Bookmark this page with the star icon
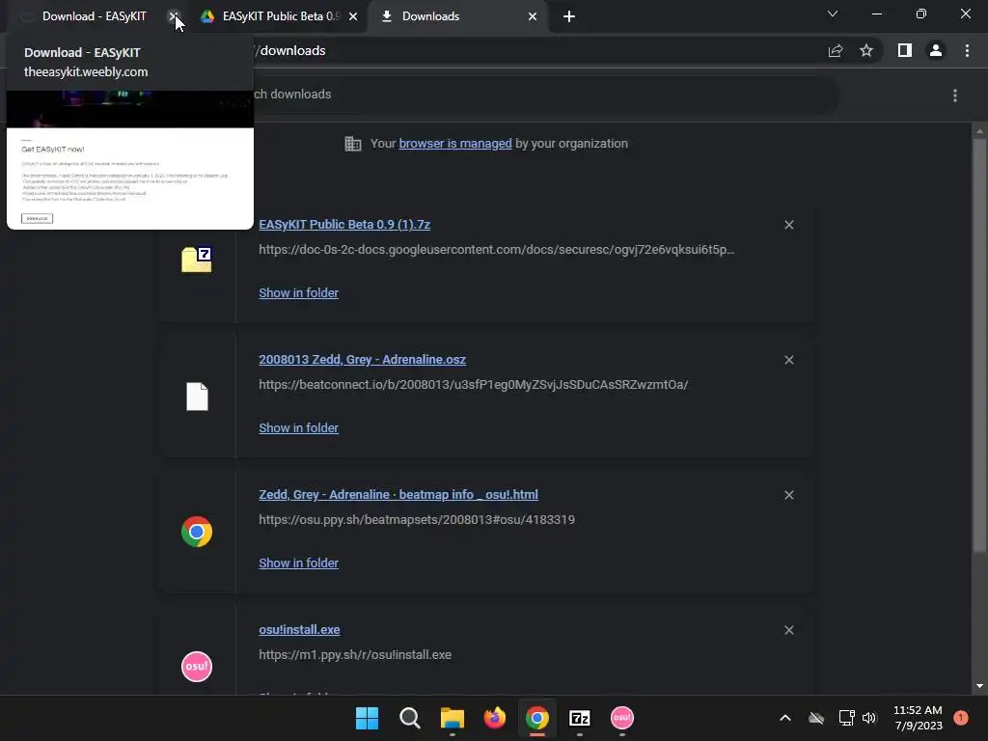Image resolution: width=988 pixels, height=741 pixels. click(x=866, y=50)
